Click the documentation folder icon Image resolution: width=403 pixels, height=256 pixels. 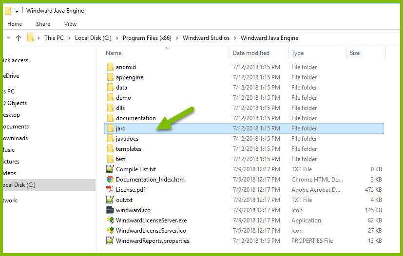(x=110, y=118)
